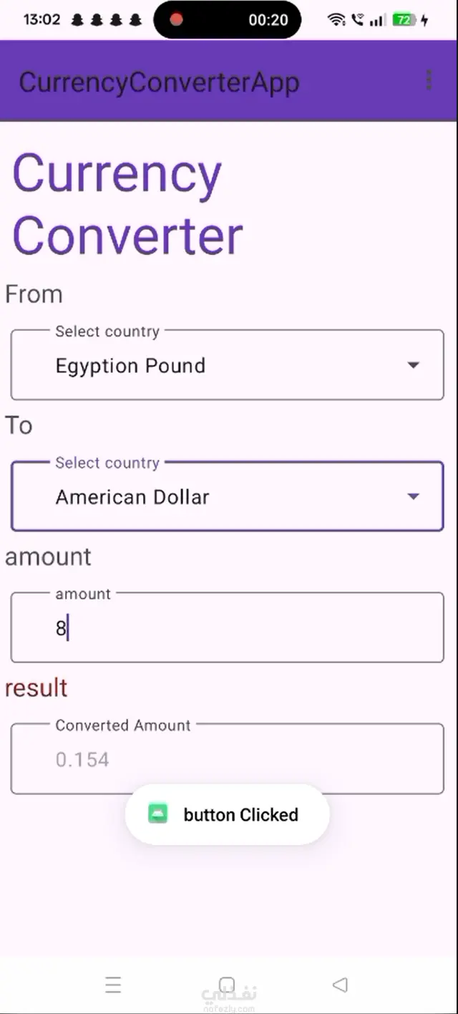This screenshot has height=1014, width=458.
Task: Open the recent apps hamburger icon
Action: click(x=113, y=985)
